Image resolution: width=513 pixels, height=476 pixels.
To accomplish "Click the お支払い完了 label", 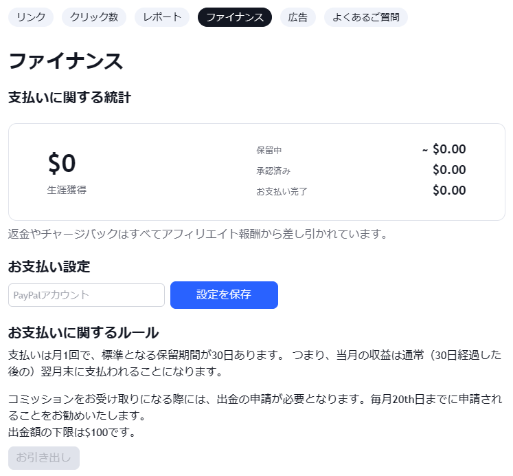I will 282,191.
